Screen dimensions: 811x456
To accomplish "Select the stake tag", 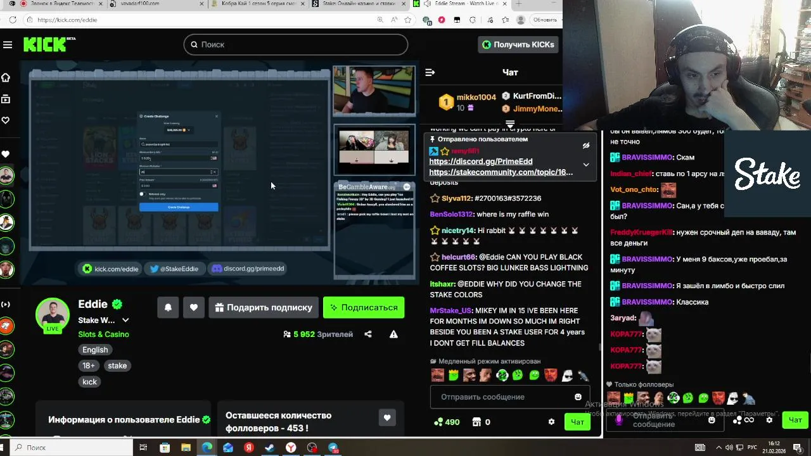I will point(117,365).
